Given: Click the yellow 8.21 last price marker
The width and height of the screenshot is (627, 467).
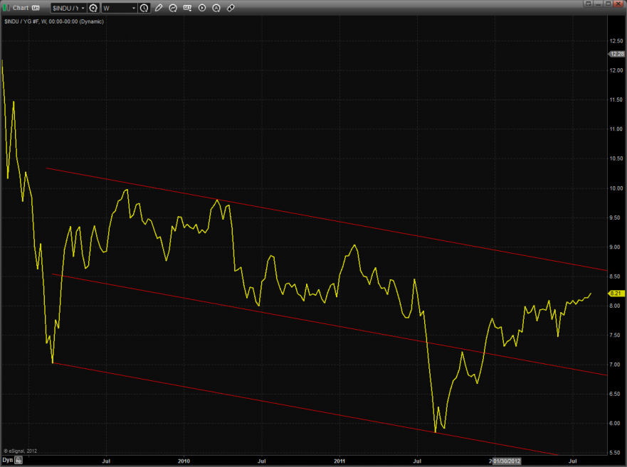Looking at the screenshot, I should (616, 294).
